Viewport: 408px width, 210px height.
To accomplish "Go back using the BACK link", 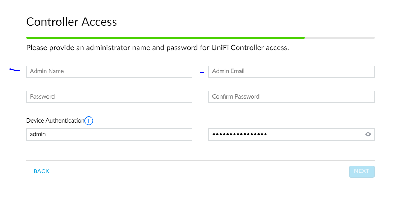I will (41, 171).
